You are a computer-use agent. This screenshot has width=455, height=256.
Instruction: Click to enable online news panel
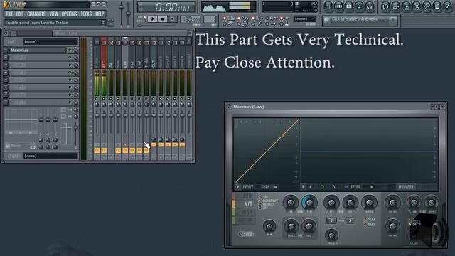pyautogui.click(x=360, y=21)
